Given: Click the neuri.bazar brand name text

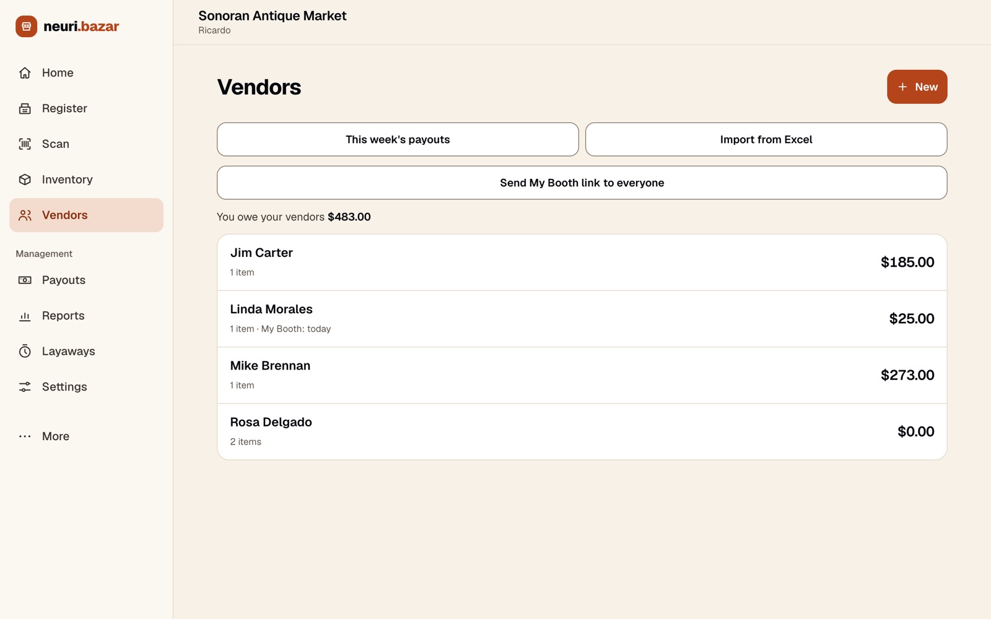Looking at the screenshot, I should point(81,26).
